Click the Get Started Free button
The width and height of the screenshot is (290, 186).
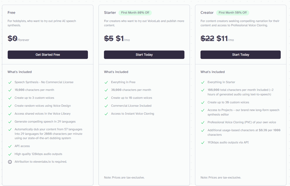(x=48, y=54)
